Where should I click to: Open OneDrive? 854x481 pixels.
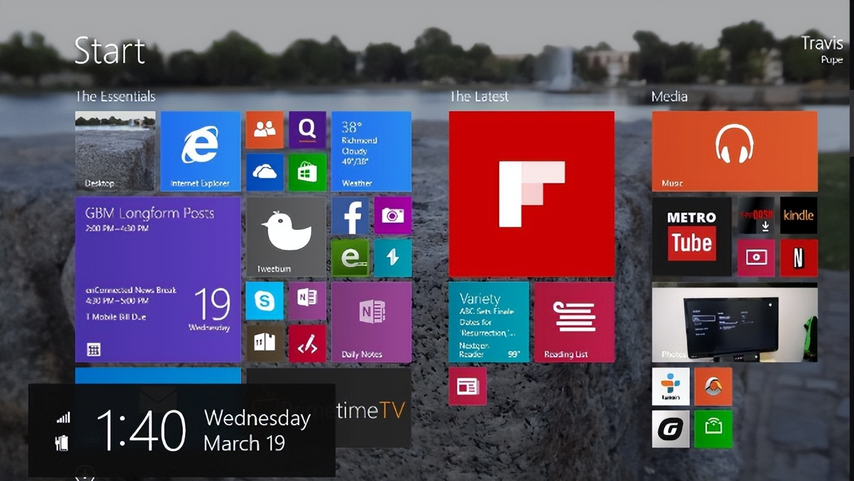click(x=264, y=172)
